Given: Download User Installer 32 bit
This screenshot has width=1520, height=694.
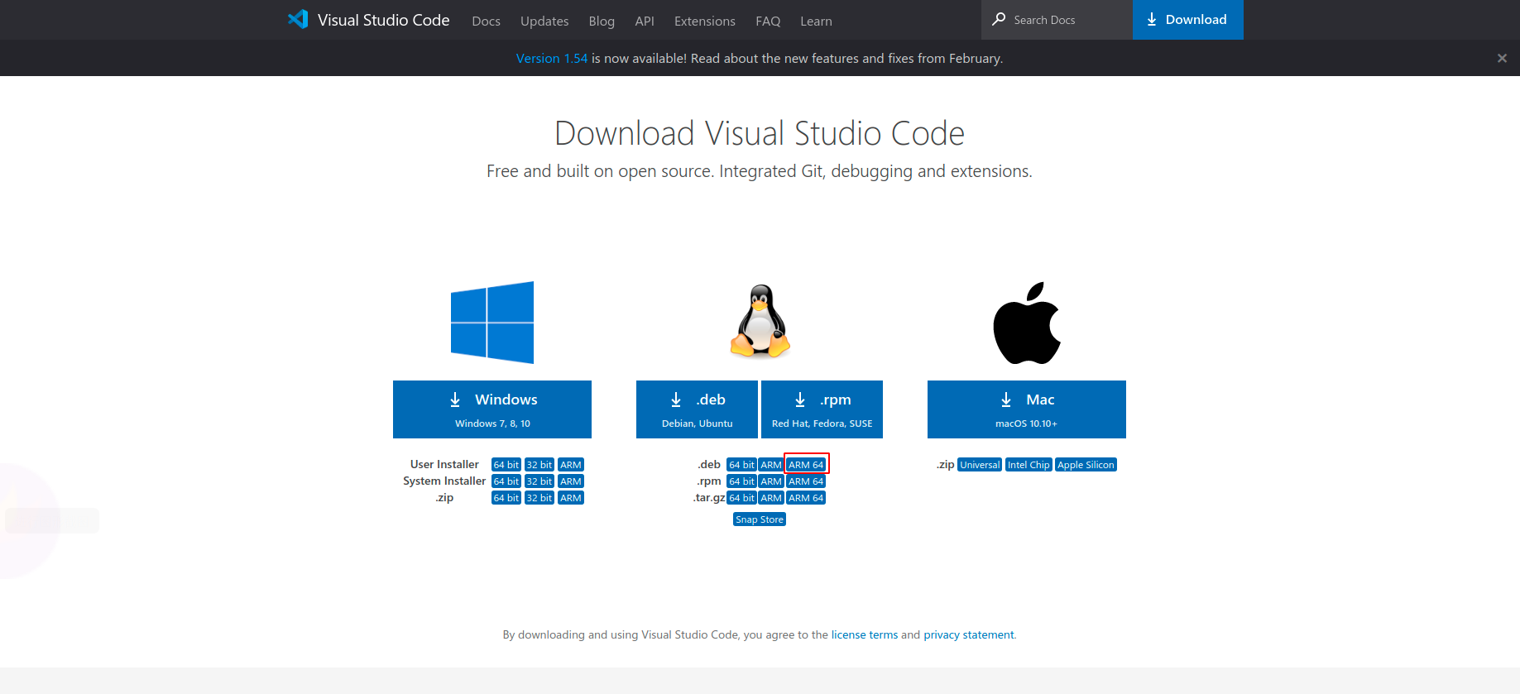Looking at the screenshot, I should coord(539,465).
